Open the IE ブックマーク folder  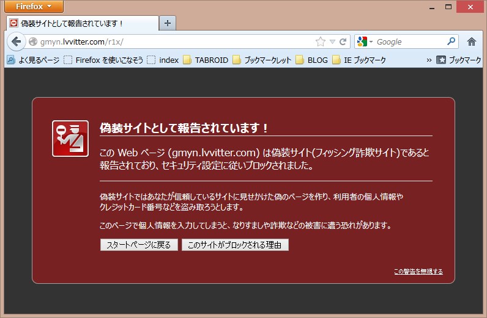359,60
